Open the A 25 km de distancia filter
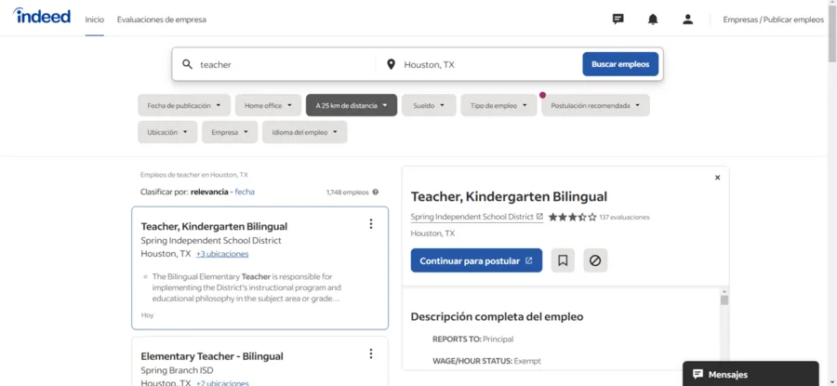Viewport: 837px width, 386px height. 352,106
